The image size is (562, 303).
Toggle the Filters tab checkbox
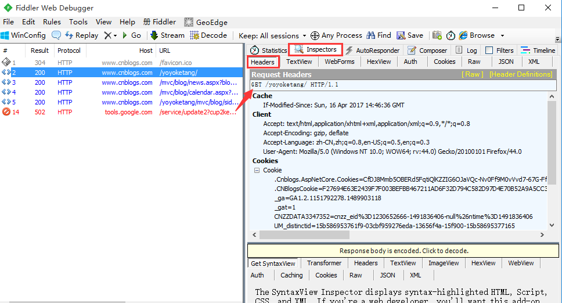pos(489,50)
